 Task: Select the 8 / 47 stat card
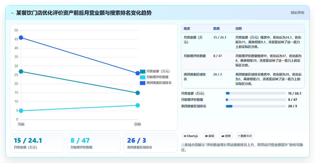tap(94, 143)
